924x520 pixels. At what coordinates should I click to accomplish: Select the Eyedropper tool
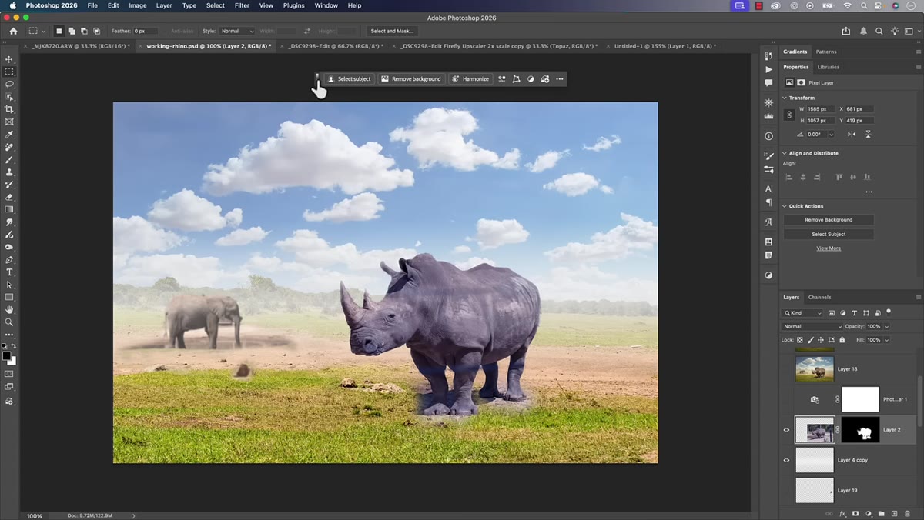point(9,134)
